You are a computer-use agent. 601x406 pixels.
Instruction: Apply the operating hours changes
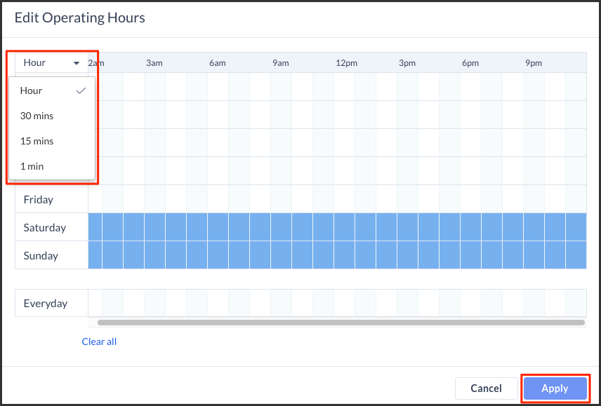pos(555,388)
